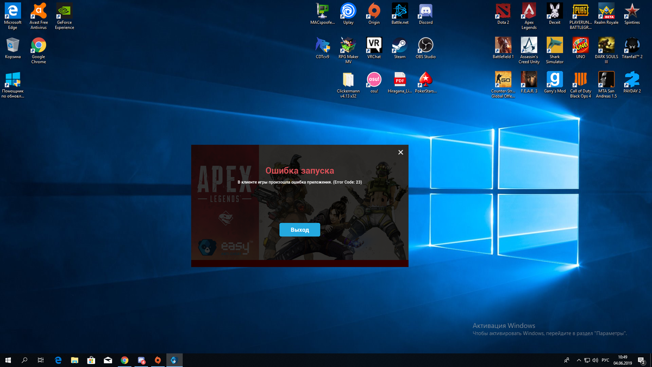Image resolution: width=652 pixels, height=367 pixels.
Task: Switch to Chrome in taskbar
Action: click(x=124, y=360)
